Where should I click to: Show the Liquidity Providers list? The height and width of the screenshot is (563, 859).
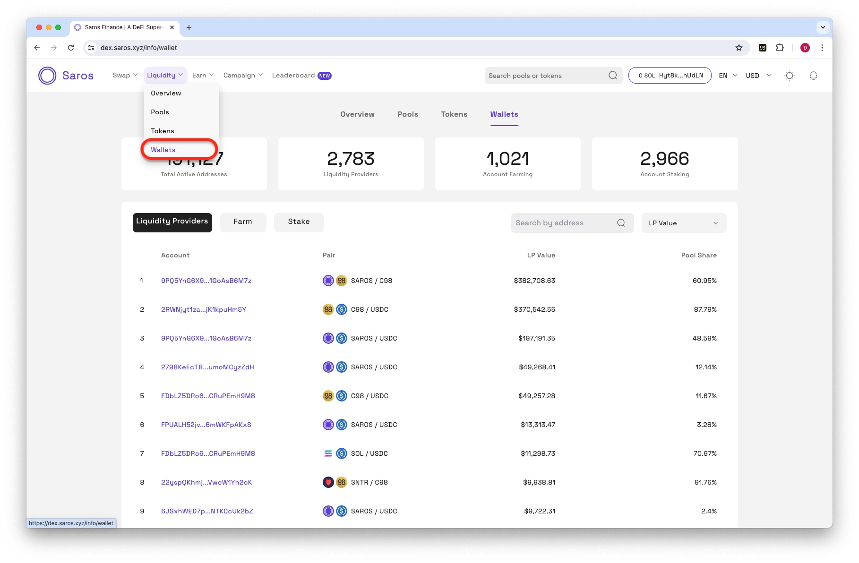[172, 222]
